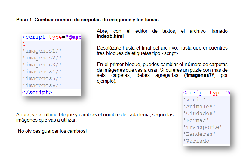
Task: Click the 'Variado' entry in themes block
Action: pos(198,141)
